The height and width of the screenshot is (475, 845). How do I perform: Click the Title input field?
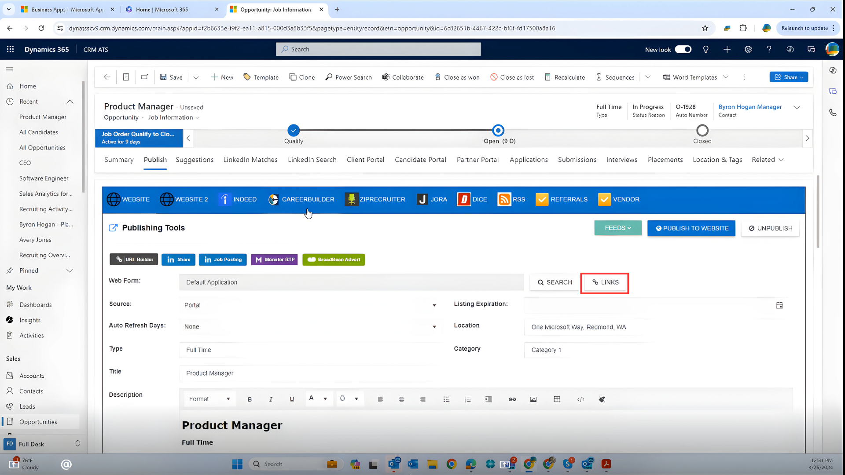(306, 373)
